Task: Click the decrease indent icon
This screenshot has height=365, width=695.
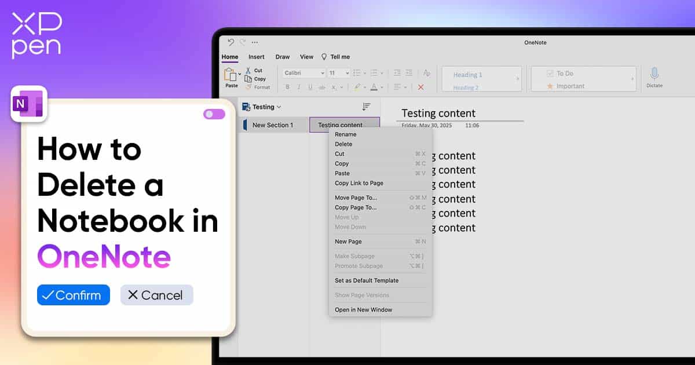Action: pos(397,73)
